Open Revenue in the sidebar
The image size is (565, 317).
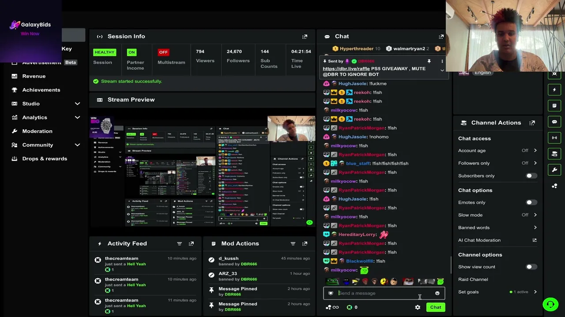coord(34,76)
